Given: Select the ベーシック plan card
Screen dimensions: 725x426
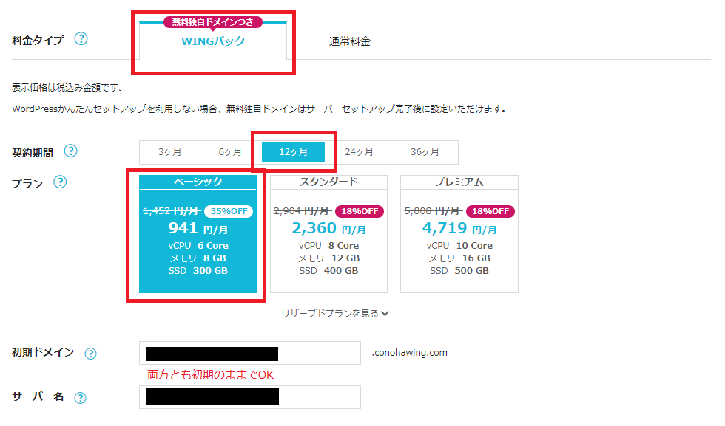Looking at the screenshot, I should click(x=198, y=234).
